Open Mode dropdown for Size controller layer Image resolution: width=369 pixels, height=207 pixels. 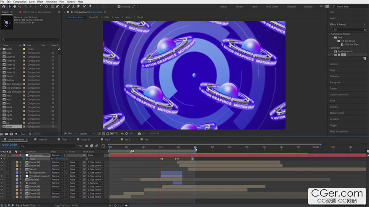(x=57, y=156)
